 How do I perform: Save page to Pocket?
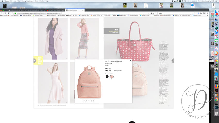(151, 13)
